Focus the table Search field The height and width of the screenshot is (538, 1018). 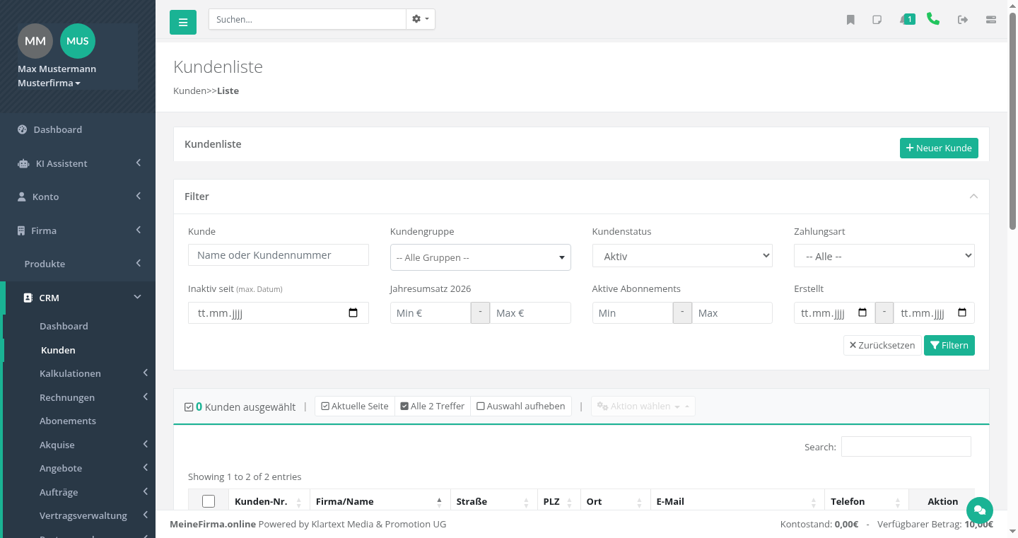pos(906,447)
